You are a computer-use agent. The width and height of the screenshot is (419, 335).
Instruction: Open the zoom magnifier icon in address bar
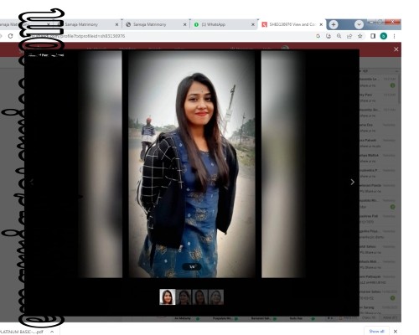pos(339,36)
